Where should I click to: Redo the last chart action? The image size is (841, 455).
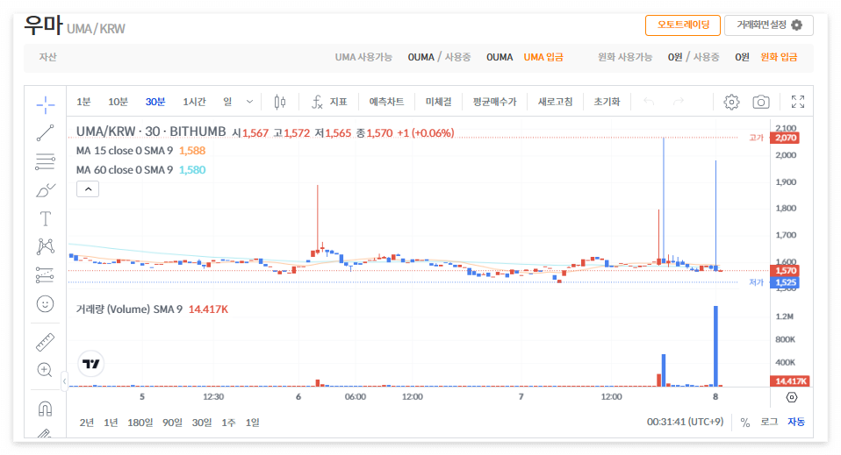pyautogui.click(x=679, y=102)
